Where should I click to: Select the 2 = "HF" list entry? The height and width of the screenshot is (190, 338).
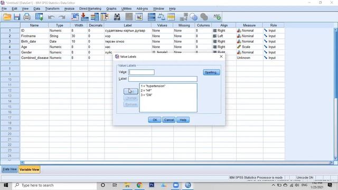pyautogui.click(x=146, y=90)
